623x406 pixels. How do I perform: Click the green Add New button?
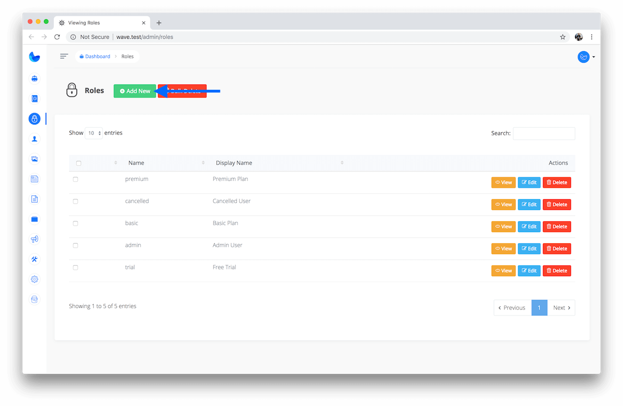[135, 91]
